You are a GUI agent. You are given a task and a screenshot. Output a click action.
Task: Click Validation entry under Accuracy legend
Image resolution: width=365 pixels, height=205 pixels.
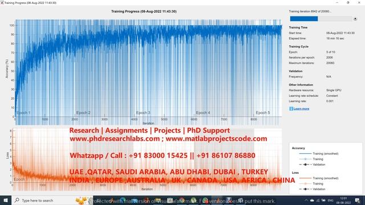pyautogui.click(x=319, y=165)
